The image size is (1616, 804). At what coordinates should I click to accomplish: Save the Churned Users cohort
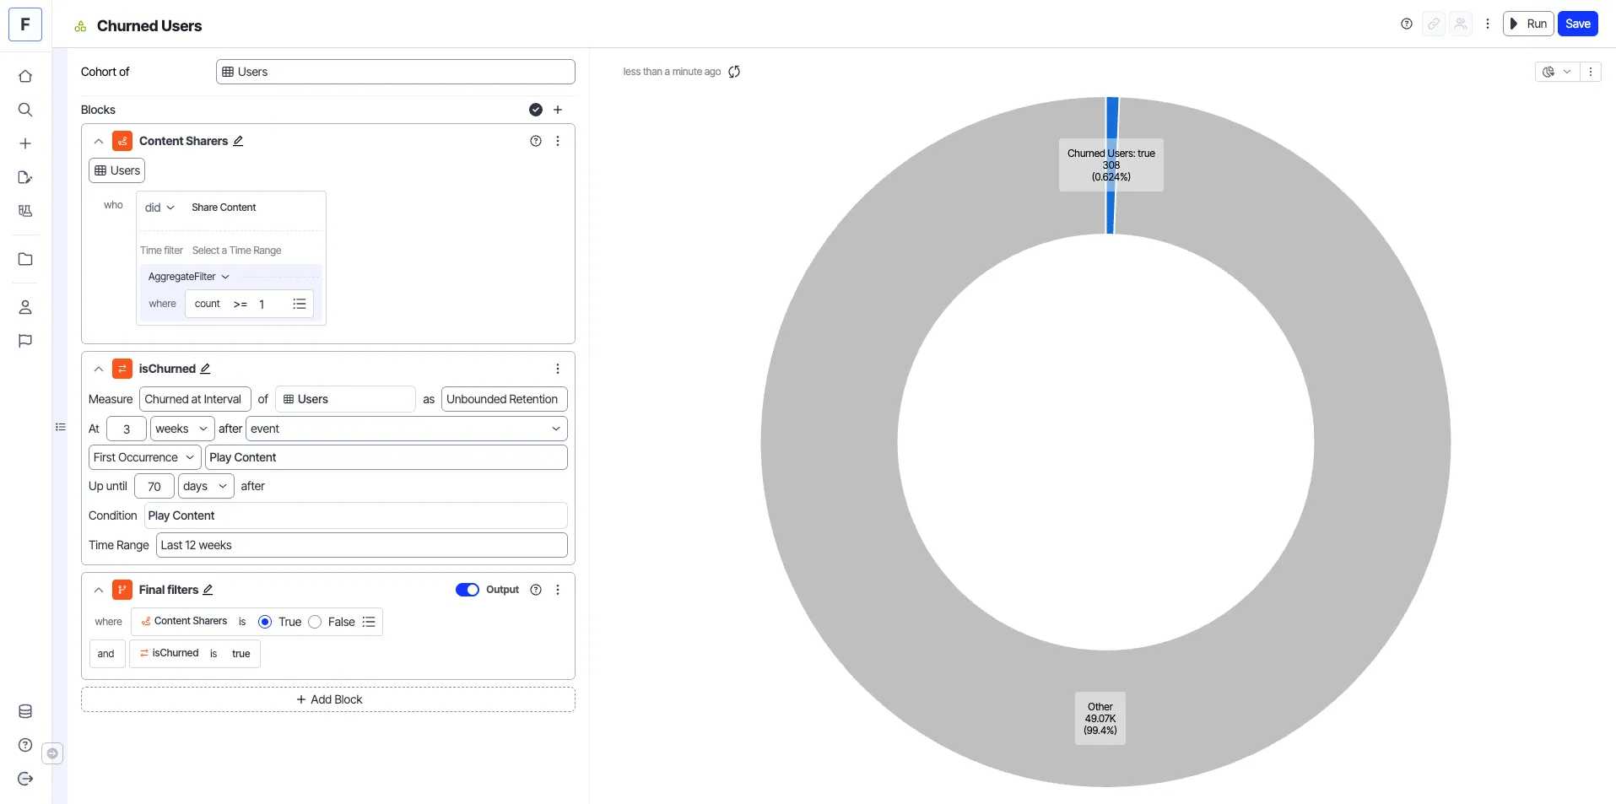[x=1578, y=24]
